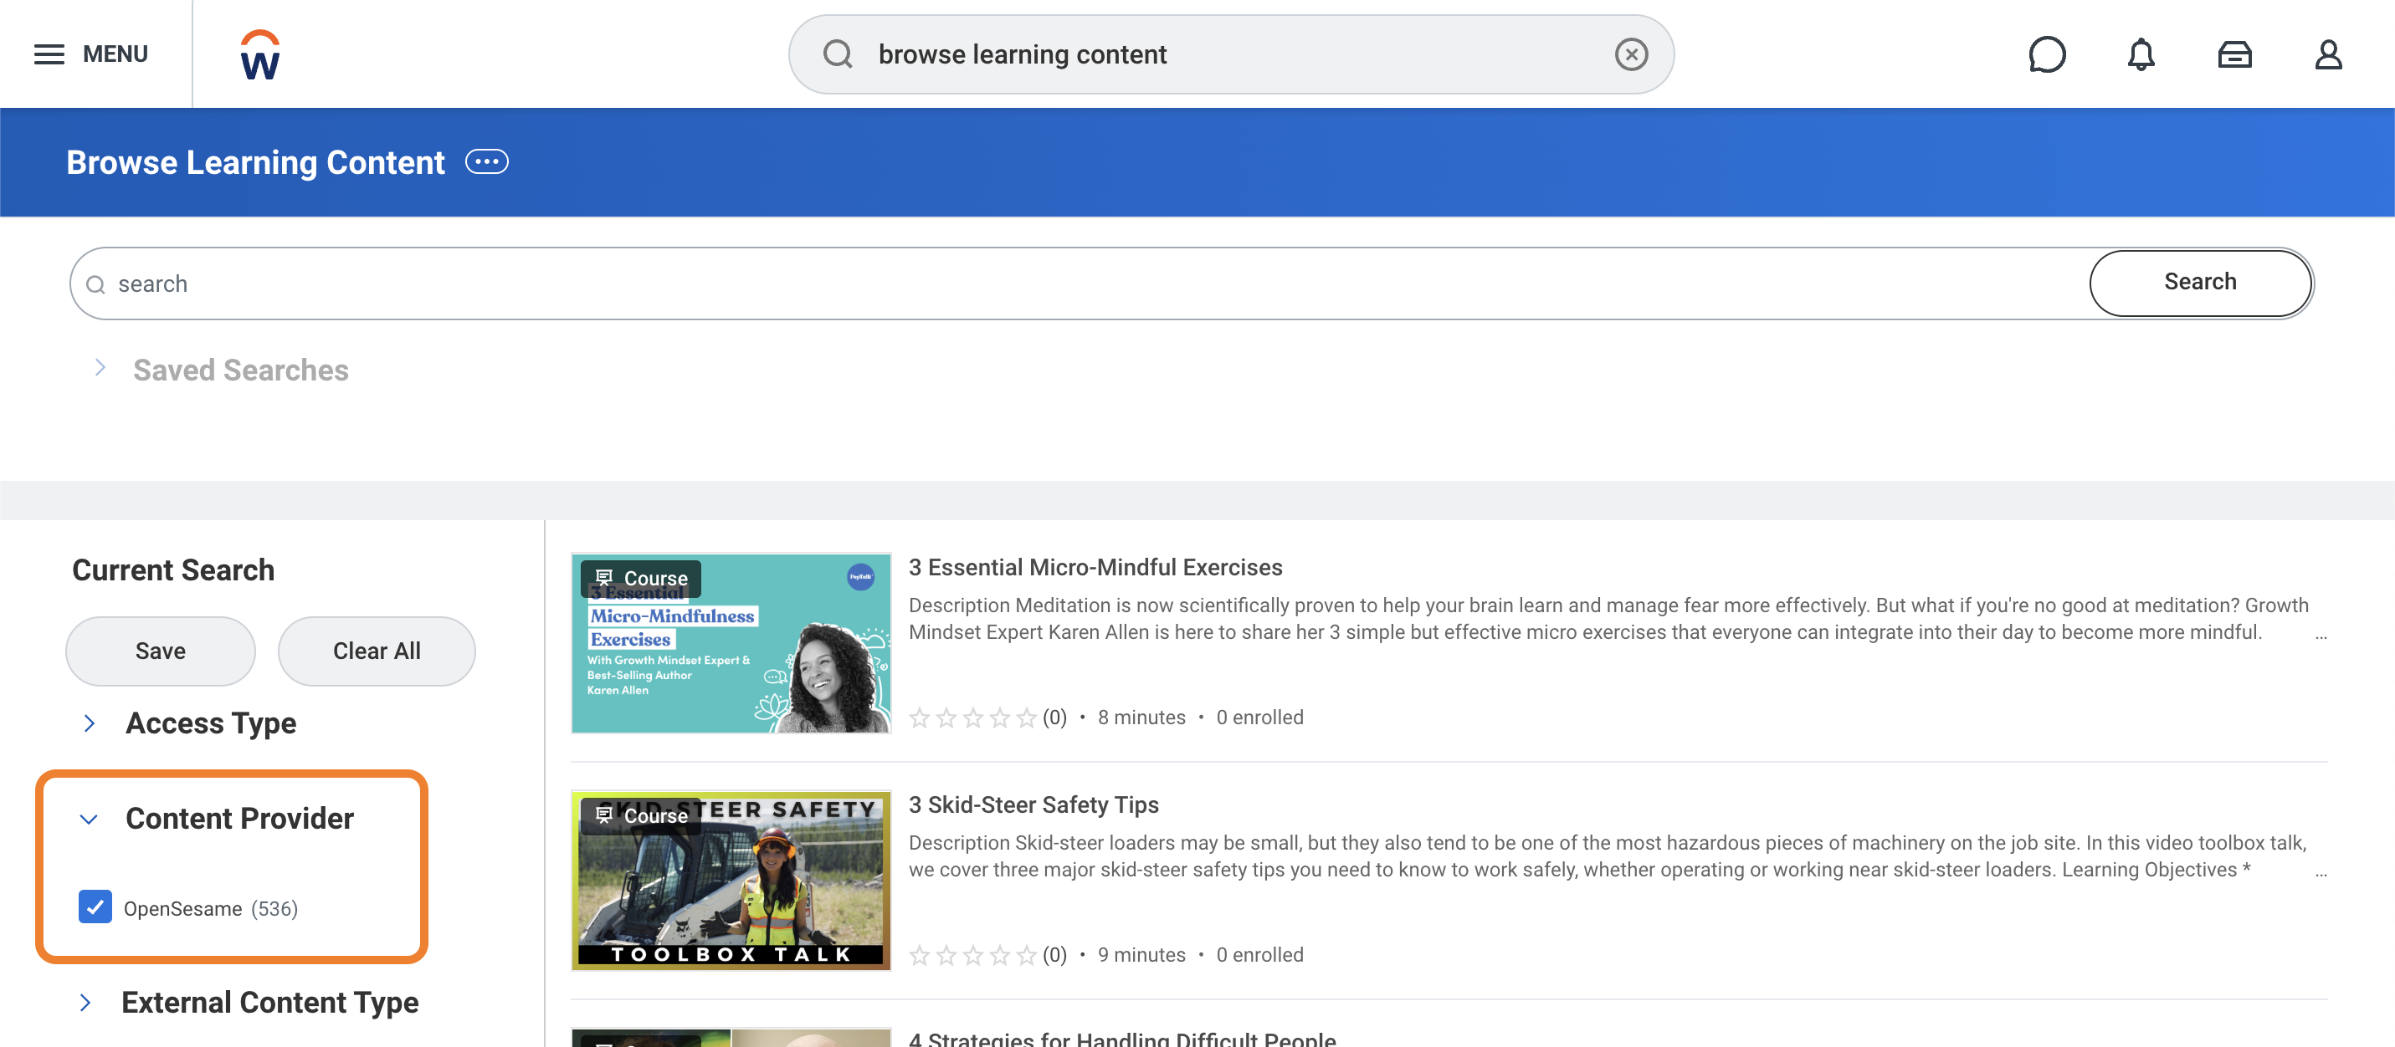Viewport: 2395px width, 1047px height.
Task: Click the Saved Searches label
Action: pos(241,370)
